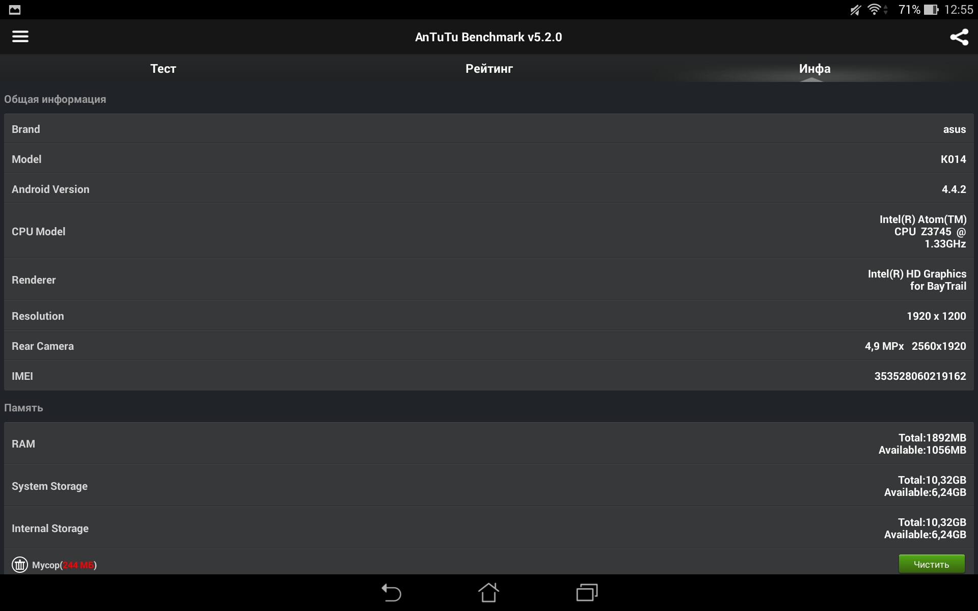Open the hamburger menu
Viewport: 978px width, 611px height.
(x=20, y=37)
